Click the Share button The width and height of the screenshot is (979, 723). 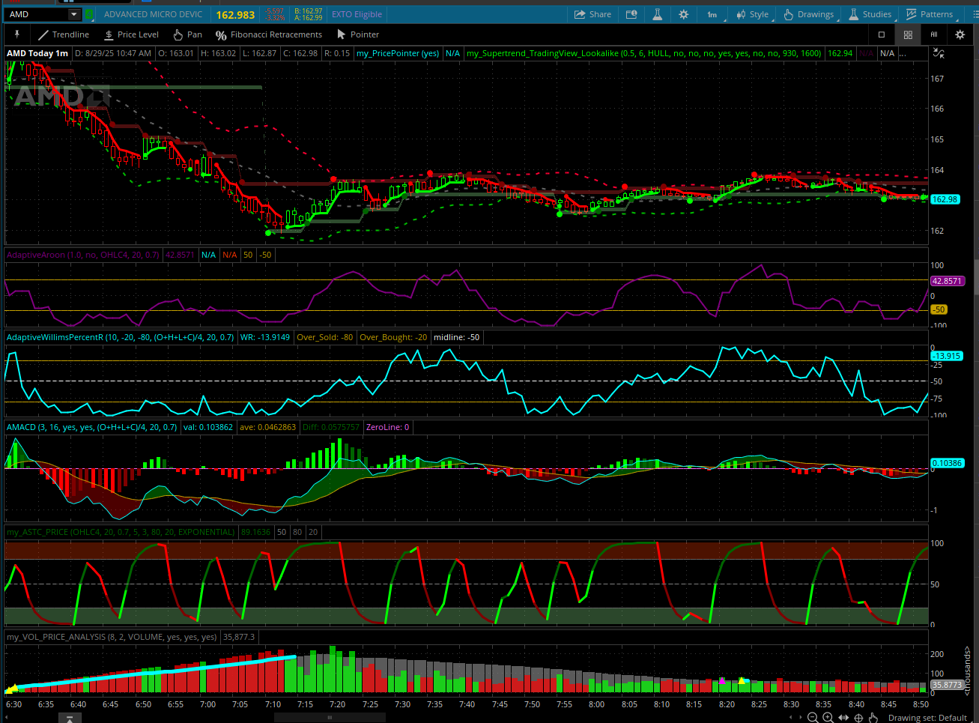coord(592,14)
